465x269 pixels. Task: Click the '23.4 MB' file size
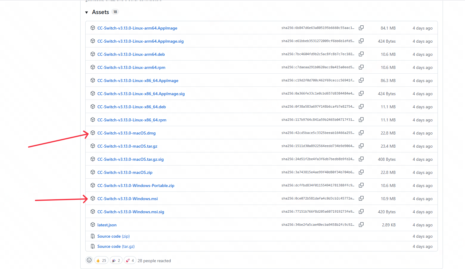coord(388,146)
